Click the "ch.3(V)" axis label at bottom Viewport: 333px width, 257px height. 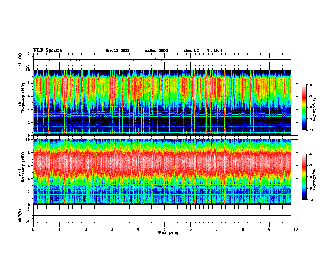(x=20, y=215)
